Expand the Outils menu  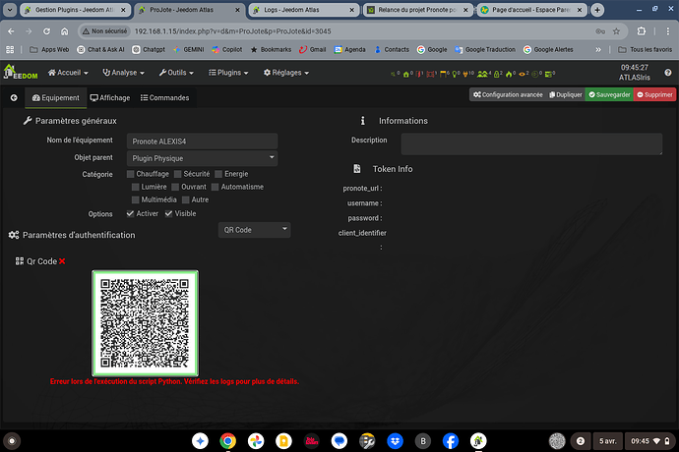pos(176,73)
